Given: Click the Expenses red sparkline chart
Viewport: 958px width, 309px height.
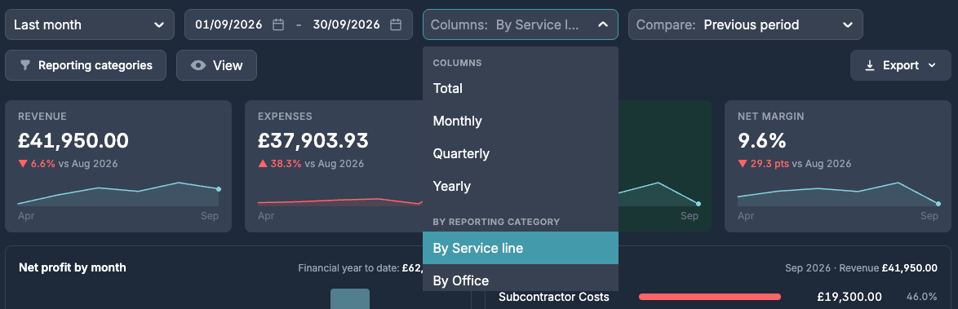Looking at the screenshot, I should (x=339, y=201).
